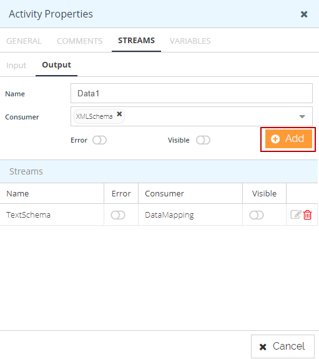
Task: Click the Cancel button
Action: click(x=283, y=346)
